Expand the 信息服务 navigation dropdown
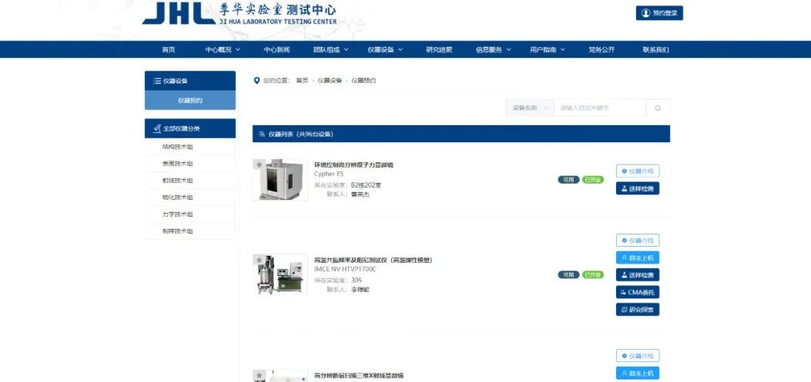The width and height of the screenshot is (811, 382). [493, 50]
